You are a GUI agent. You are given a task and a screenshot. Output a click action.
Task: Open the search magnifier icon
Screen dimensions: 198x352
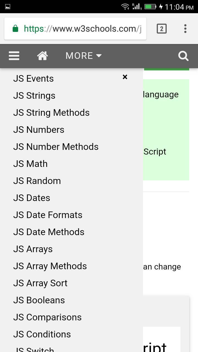click(x=183, y=56)
